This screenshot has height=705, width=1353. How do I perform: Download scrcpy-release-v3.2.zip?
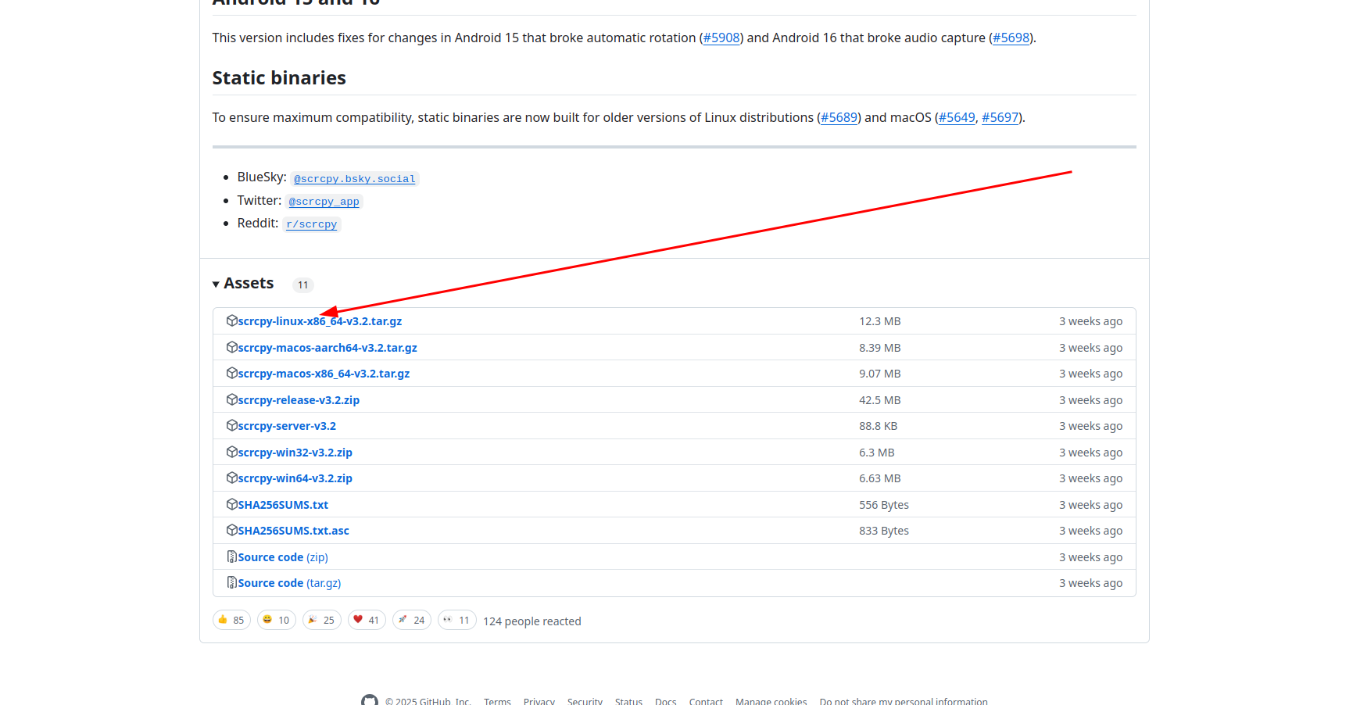tap(299, 400)
